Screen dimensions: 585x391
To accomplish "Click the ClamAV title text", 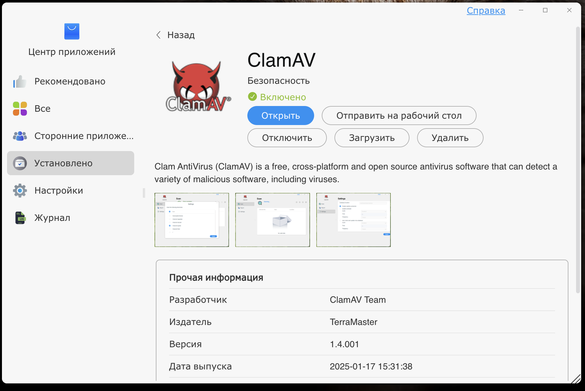I will [281, 60].
